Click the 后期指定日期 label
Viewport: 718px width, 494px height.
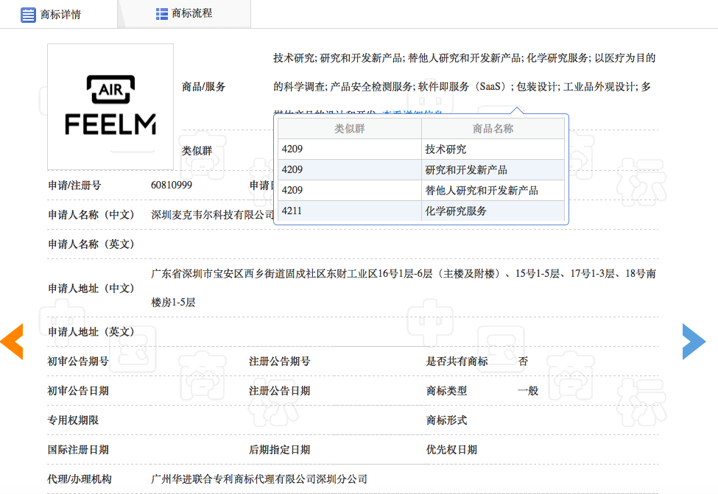279,450
